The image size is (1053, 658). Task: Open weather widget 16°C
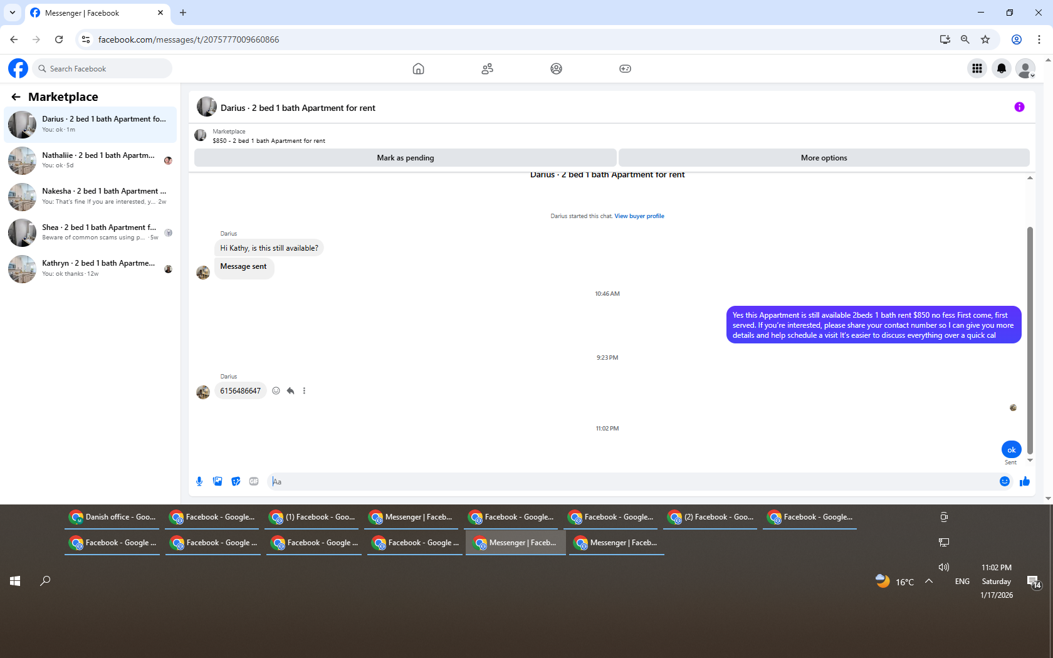tap(895, 582)
